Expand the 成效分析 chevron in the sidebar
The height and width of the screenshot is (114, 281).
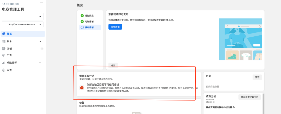coord(40,63)
